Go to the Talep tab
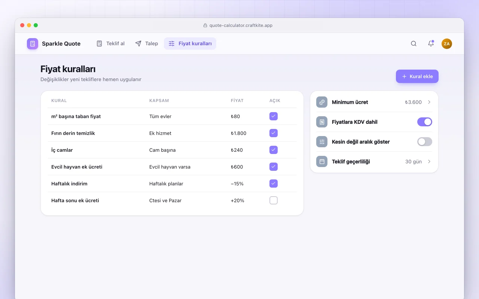479x299 pixels. tap(146, 44)
